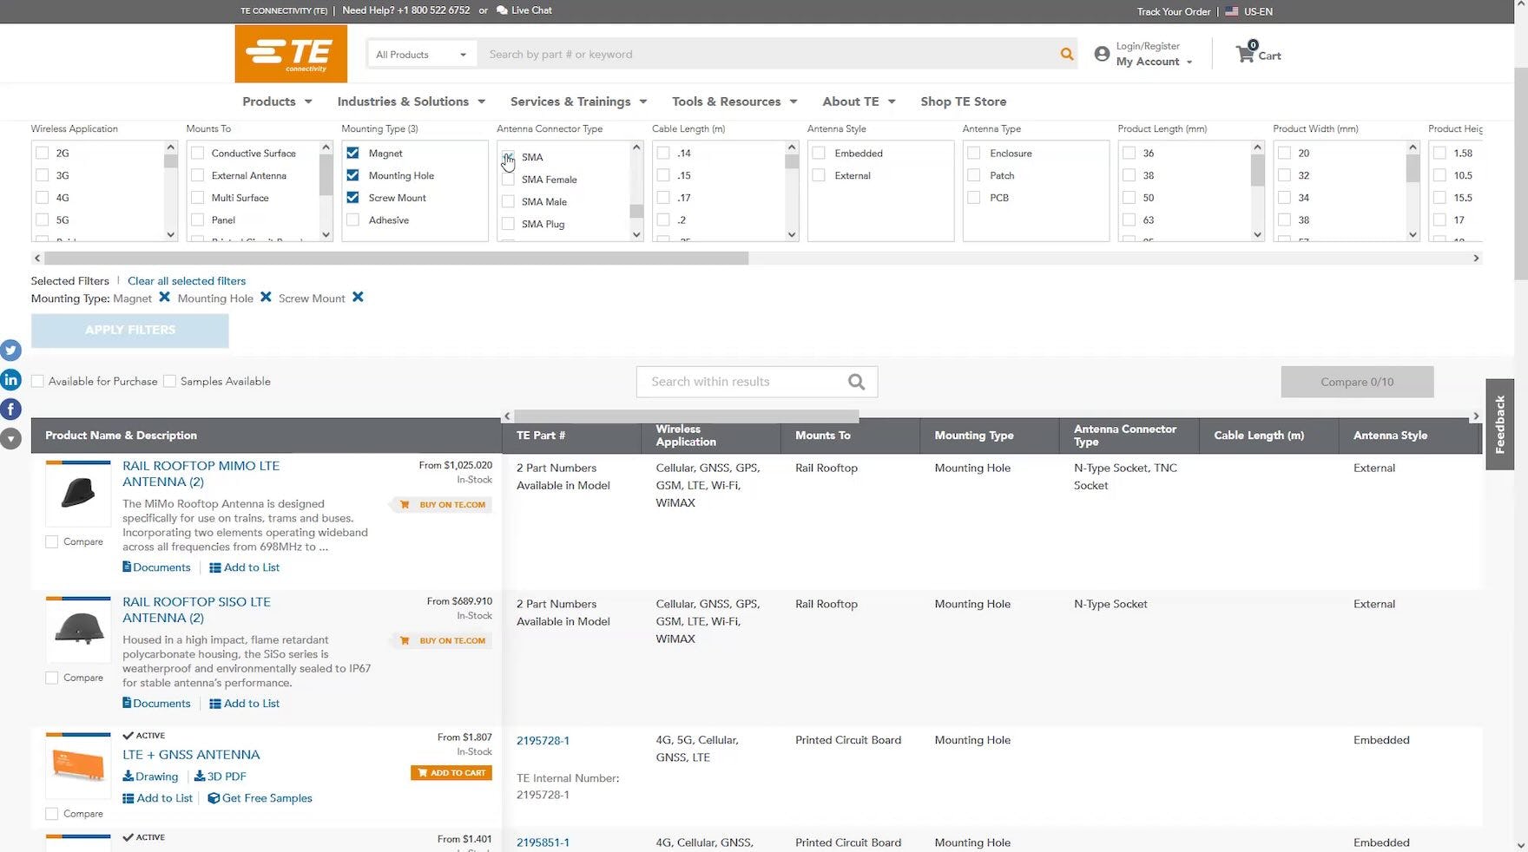Open the All Products dropdown
1528x852 pixels.
tap(421, 54)
